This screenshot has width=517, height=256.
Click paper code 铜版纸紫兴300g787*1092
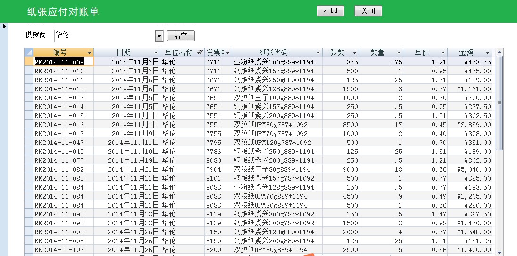click(x=277, y=214)
